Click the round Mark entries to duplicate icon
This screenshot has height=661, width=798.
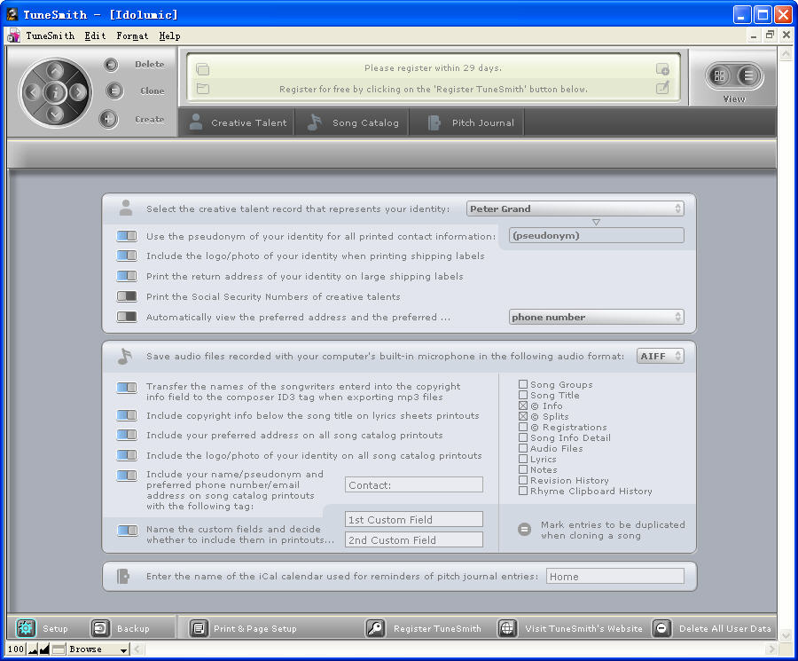click(x=524, y=530)
